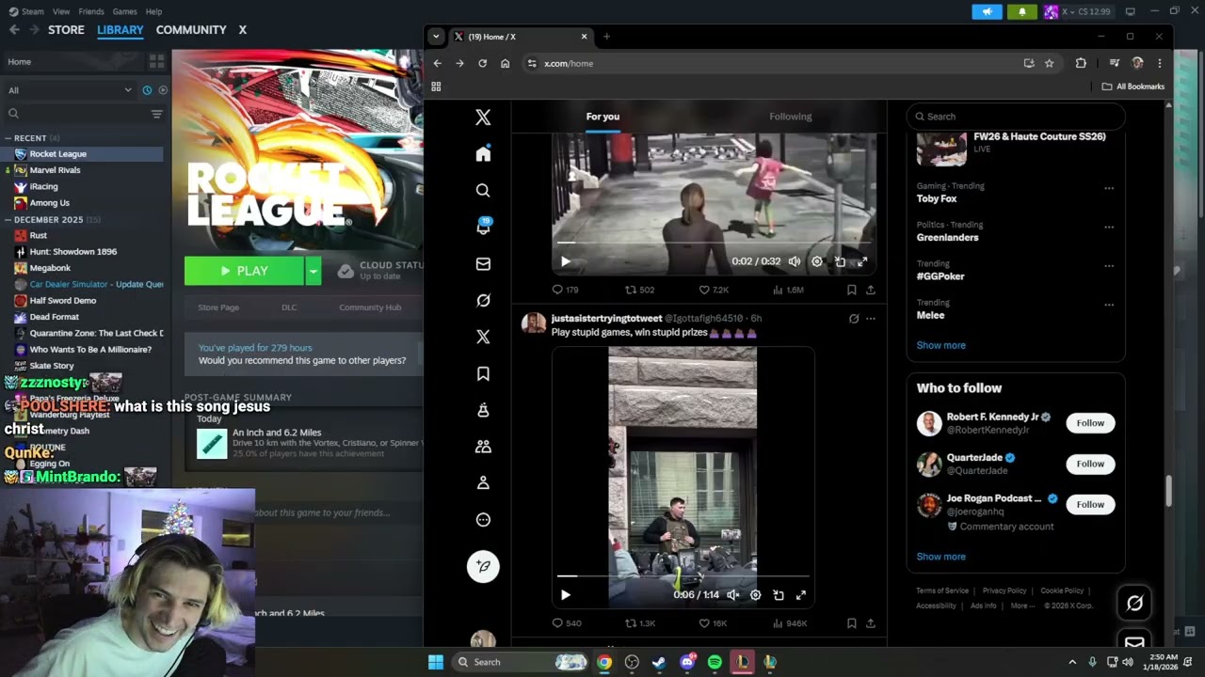Collapse the RECENT section in Steam library
This screenshot has width=1205, height=677.
[7, 138]
